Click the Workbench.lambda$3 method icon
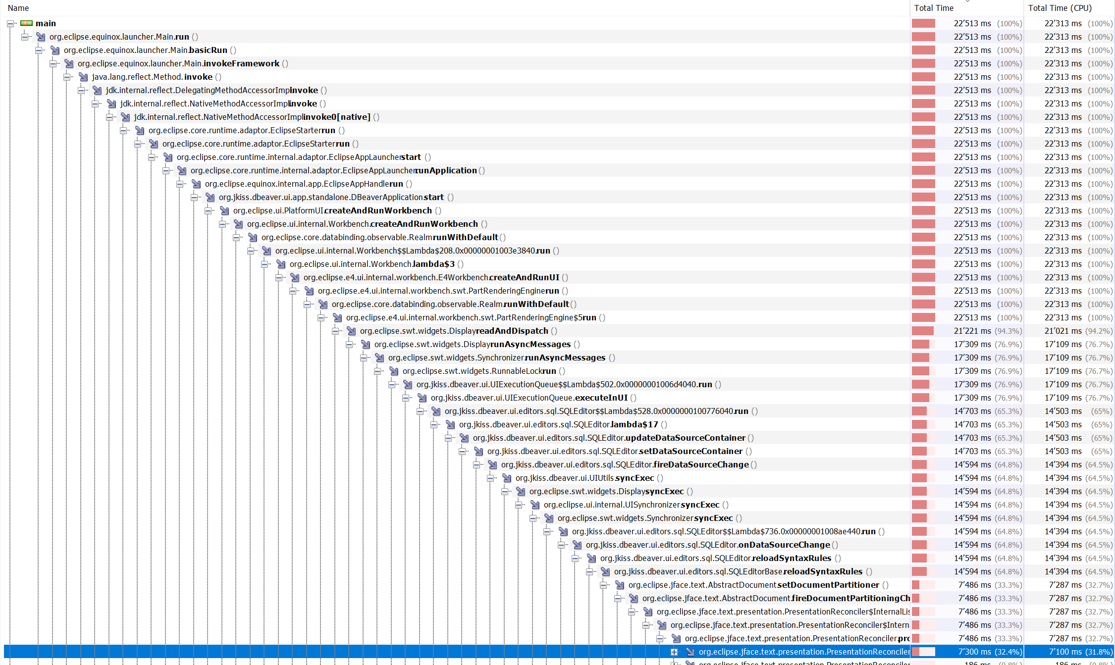 click(281, 264)
